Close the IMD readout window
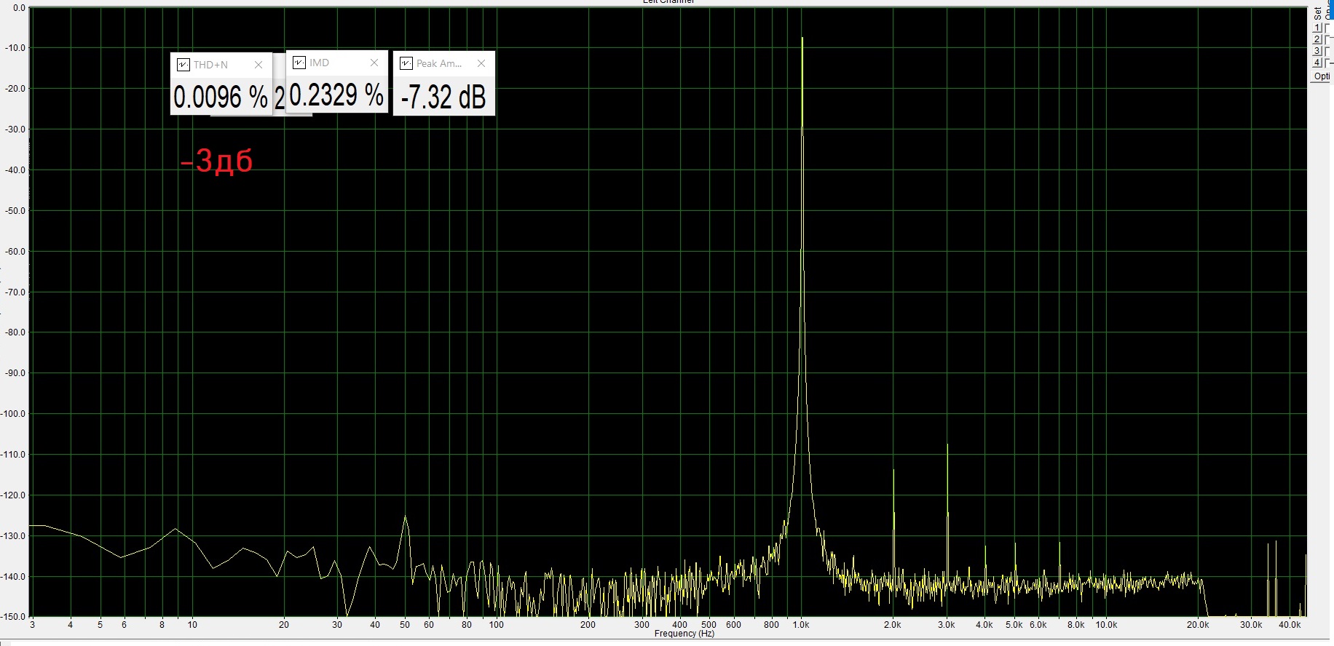The height and width of the screenshot is (646, 1334). [x=374, y=63]
